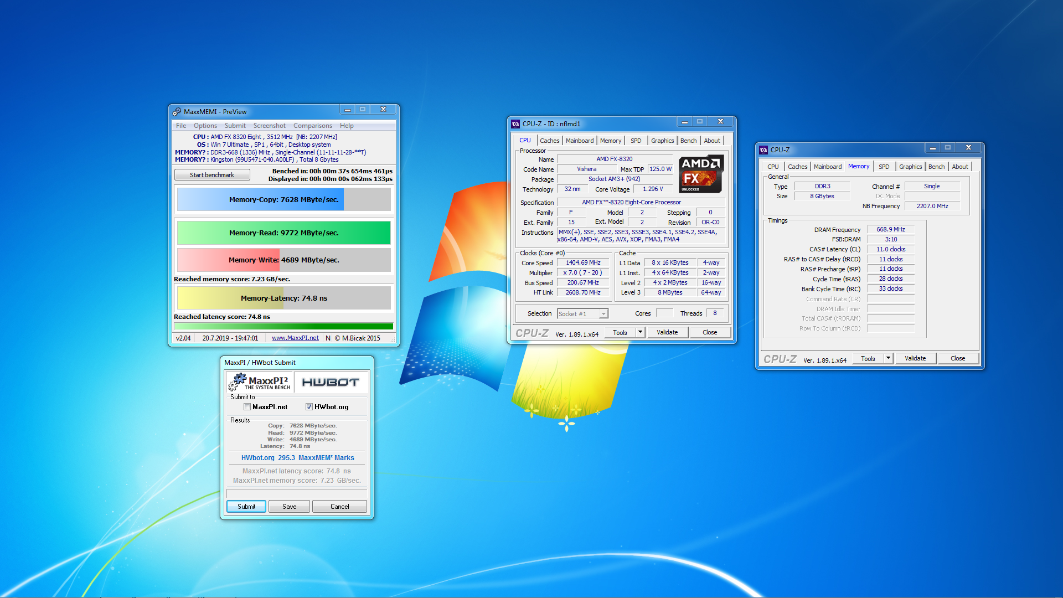Viewport: 1063px width, 598px height.
Task: Open the Socket #1 selection dropdown
Action: pos(603,314)
